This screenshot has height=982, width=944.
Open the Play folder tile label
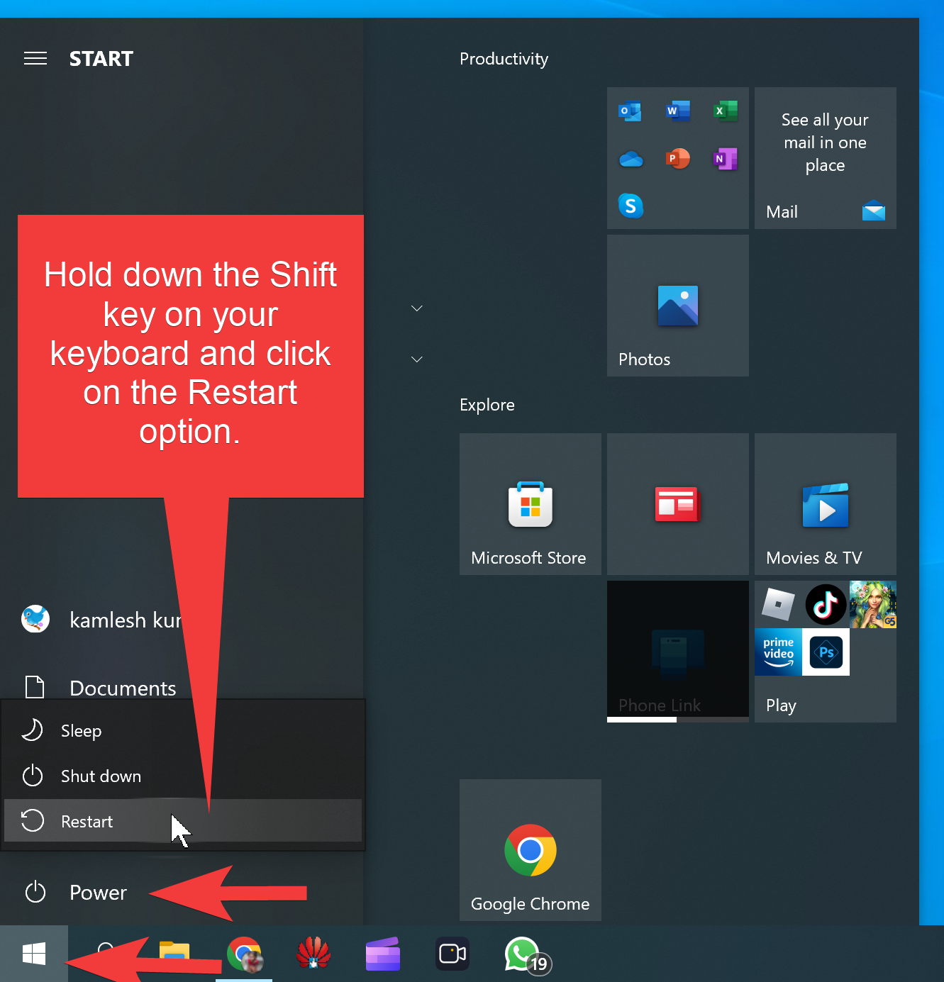point(781,705)
